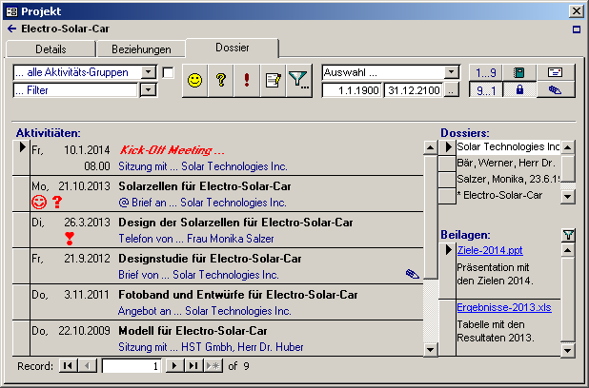The width and height of the screenshot is (589, 388).
Task: Select the * Electro-Solar-Car dossier entry
Action: pos(508,195)
